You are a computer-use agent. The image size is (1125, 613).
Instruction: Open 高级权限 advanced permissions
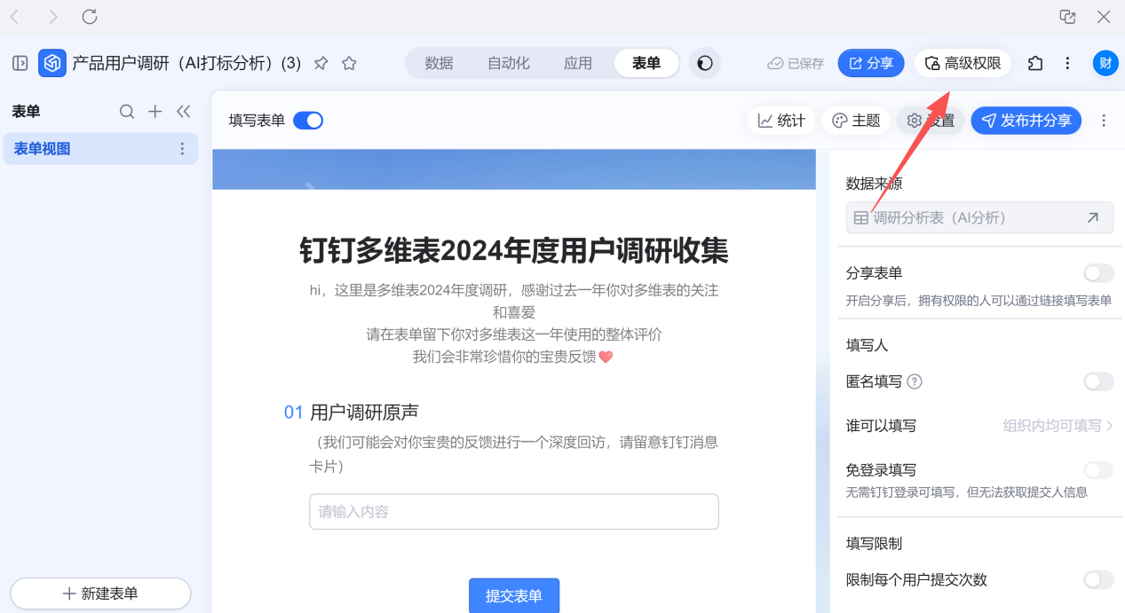[x=963, y=63]
